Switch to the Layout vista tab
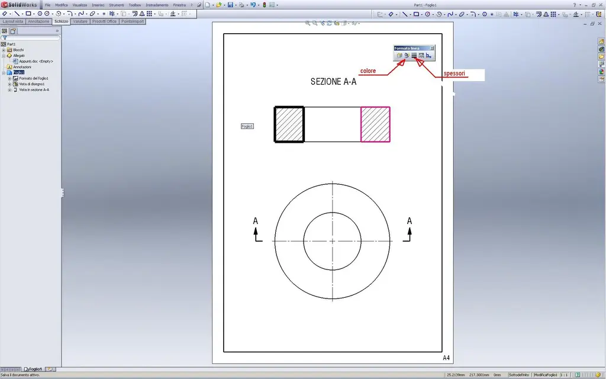This screenshot has width=606, height=379. pyautogui.click(x=13, y=22)
